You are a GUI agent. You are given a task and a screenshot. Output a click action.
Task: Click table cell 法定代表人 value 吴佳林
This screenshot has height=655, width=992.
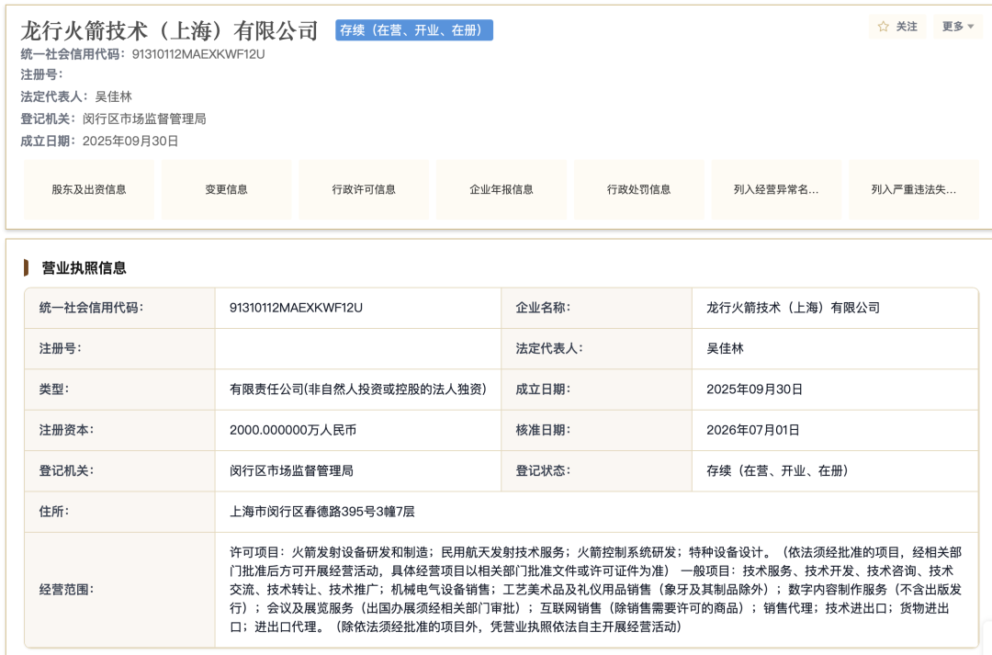[x=725, y=348]
